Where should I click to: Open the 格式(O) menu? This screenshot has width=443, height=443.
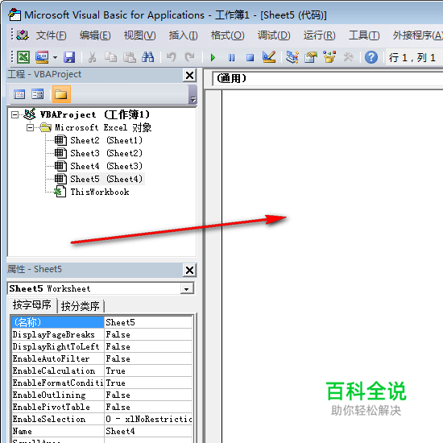click(x=227, y=35)
